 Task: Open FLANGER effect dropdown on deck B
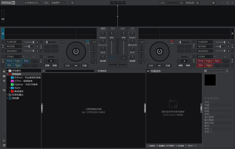tap(205, 42)
